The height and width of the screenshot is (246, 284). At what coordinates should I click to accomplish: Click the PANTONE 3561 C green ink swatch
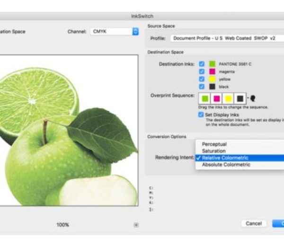pos(213,63)
